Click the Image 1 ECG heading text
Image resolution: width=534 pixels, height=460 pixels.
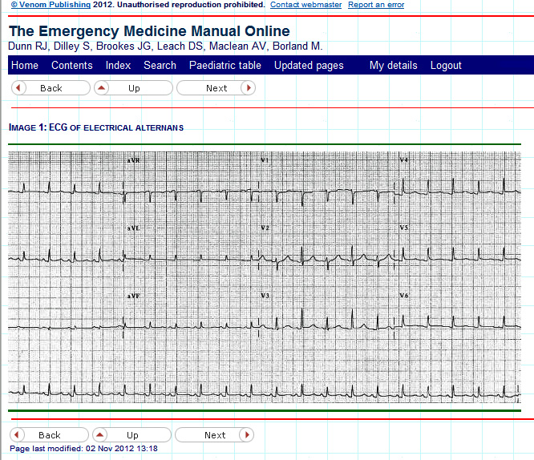click(96, 127)
